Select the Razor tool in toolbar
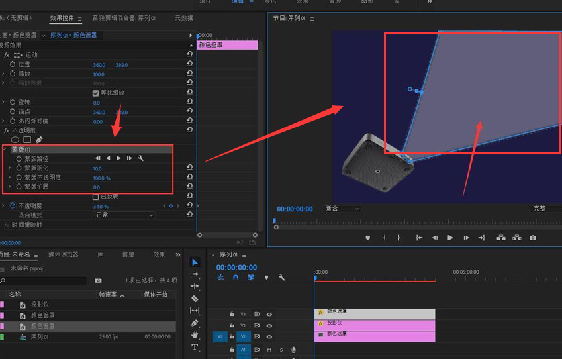 pyautogui.click(x=195, y=298)
